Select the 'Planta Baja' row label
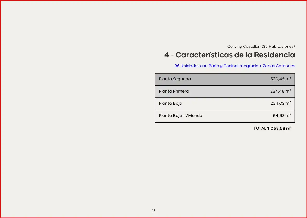The width and height of the screenshot is (307, 218). [x=171, y=103]
